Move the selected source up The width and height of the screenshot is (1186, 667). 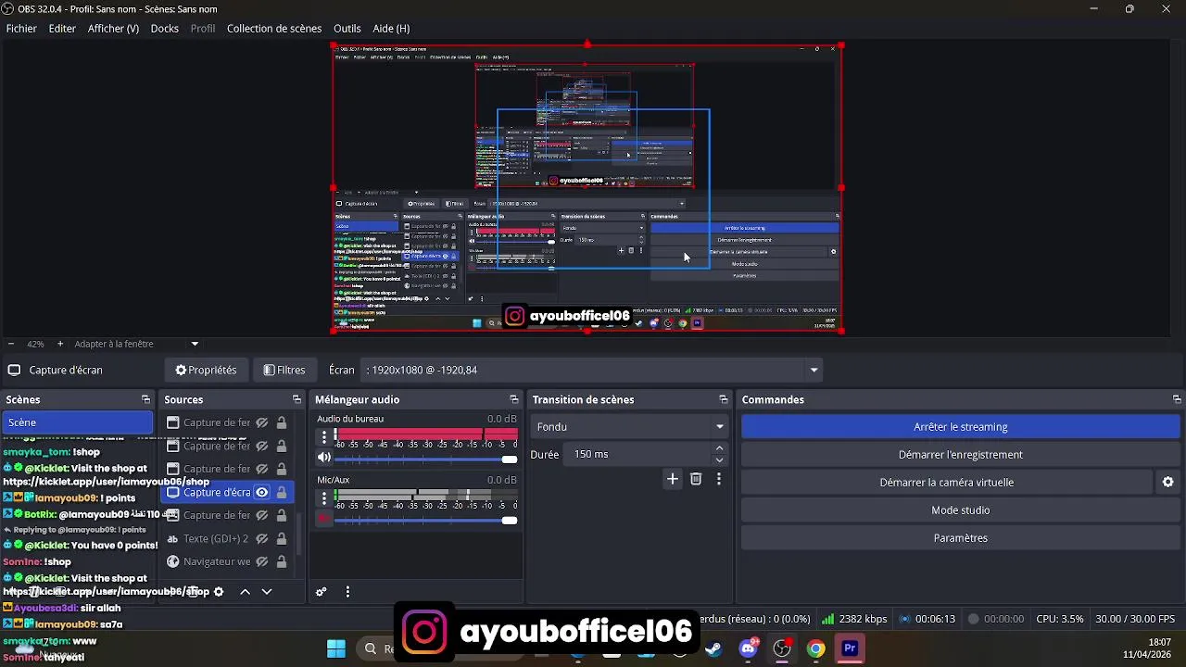(245, 591)
